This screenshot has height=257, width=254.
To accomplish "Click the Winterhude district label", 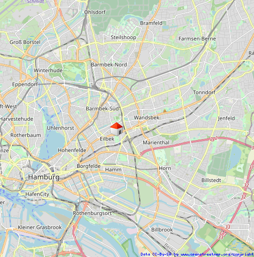I will click(48, 70).
